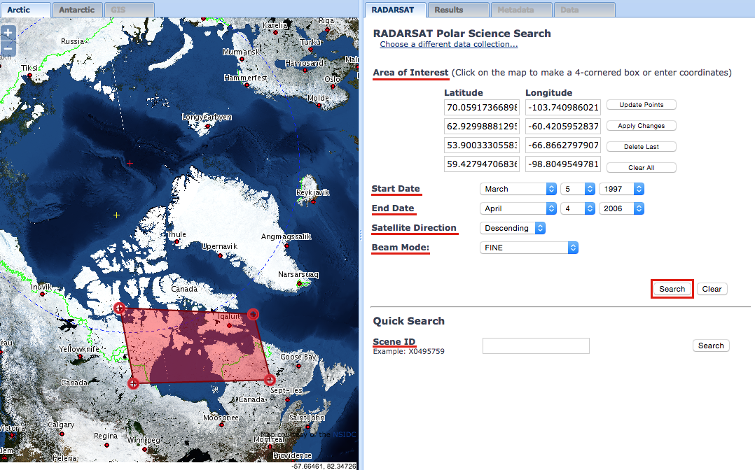Zoom in on the Arctic map

(8, 32)
